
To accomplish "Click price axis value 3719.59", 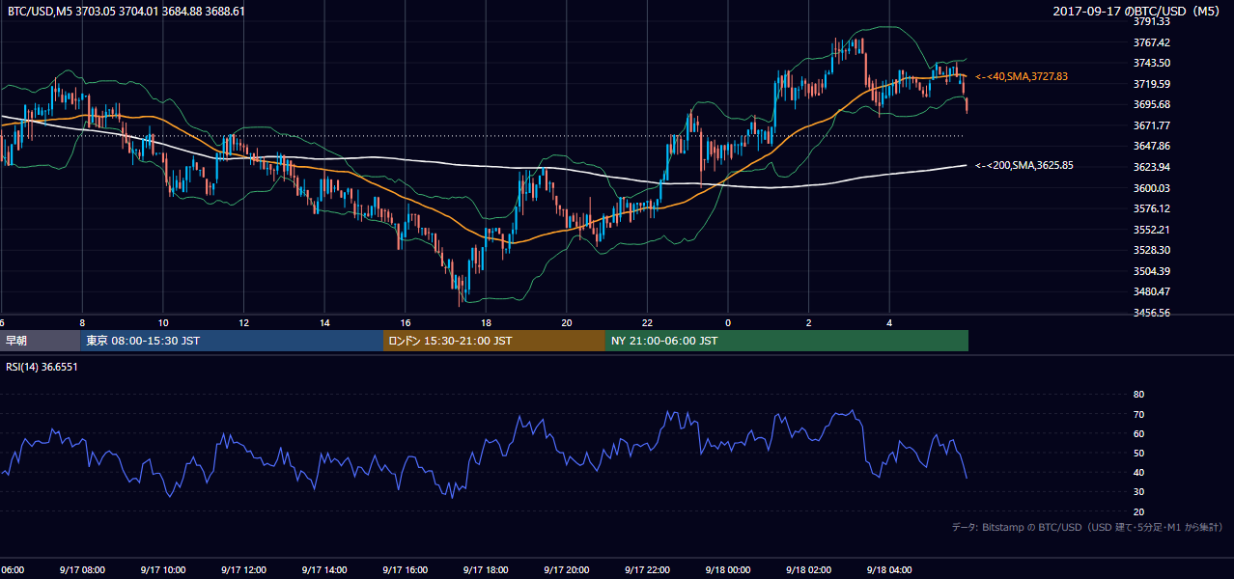I will pos(1151,84).
